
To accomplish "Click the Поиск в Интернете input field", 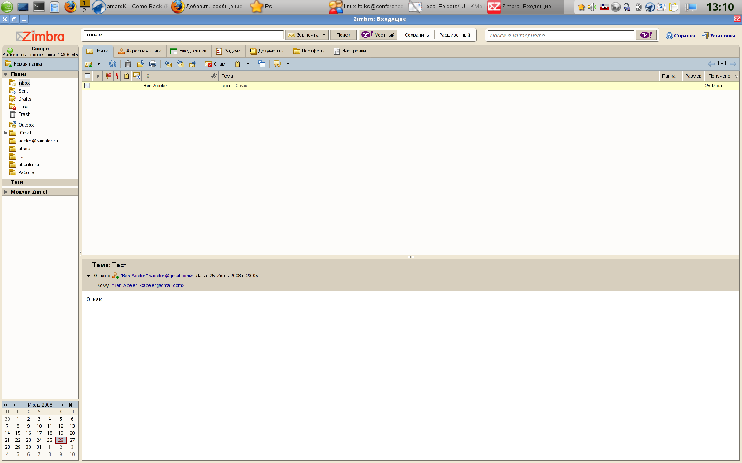I will click(x=560, y=35).
